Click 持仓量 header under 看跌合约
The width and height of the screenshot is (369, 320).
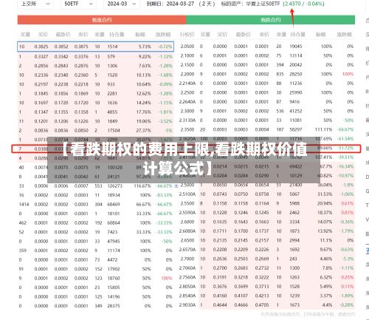coord(297,35)
